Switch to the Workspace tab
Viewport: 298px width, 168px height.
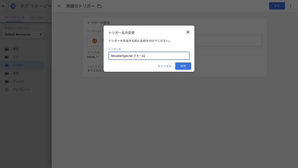click(15, 17)
